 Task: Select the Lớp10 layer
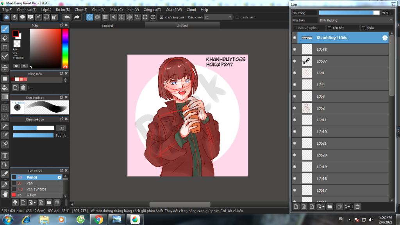tap(340, 131)
